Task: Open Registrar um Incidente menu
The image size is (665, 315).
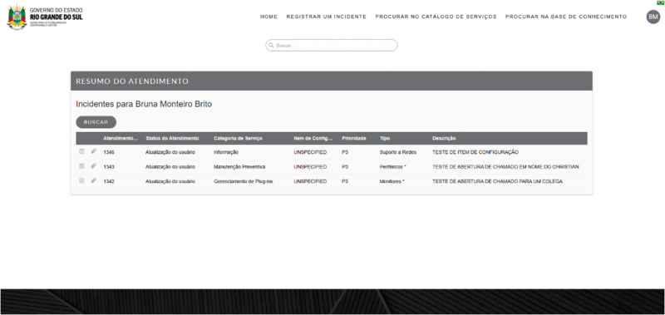Action: tap(326, 17)
